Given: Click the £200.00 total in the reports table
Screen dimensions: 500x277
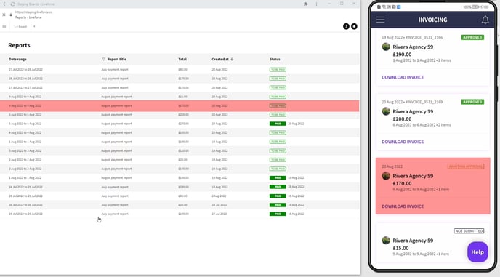Looking at the screenshot, I should pyautogui.click(x=183, y=115).
